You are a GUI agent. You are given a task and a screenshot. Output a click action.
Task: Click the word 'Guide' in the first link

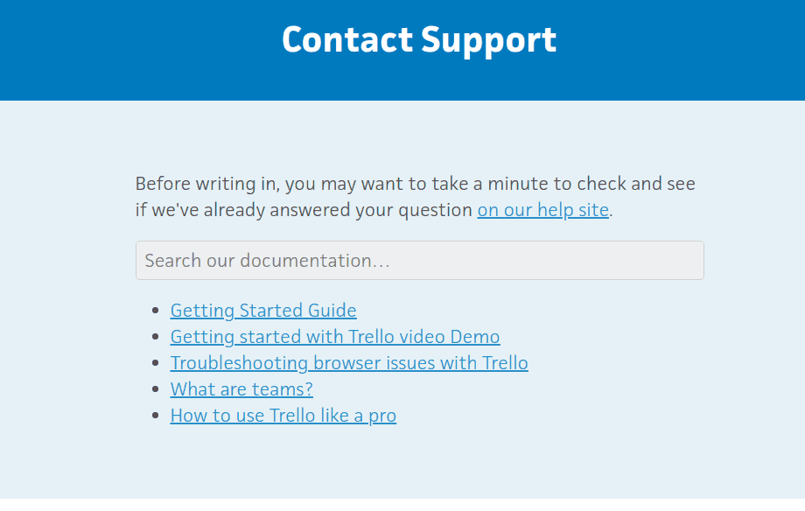pyautogui.click(x=332, y=311)
